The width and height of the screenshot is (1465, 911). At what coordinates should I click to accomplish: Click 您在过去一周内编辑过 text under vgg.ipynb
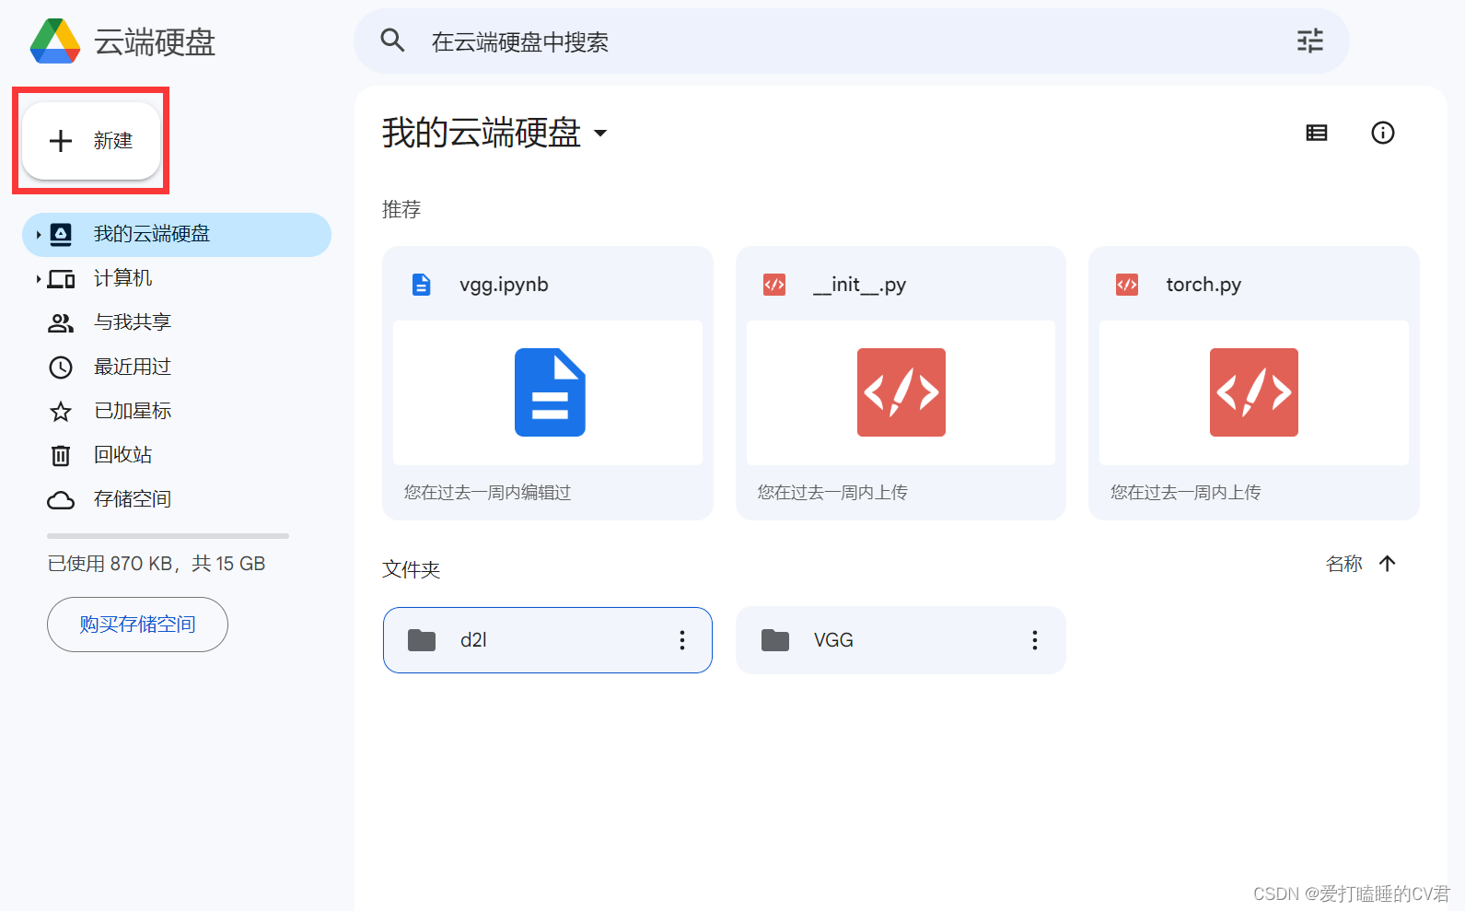coord(488,493)
